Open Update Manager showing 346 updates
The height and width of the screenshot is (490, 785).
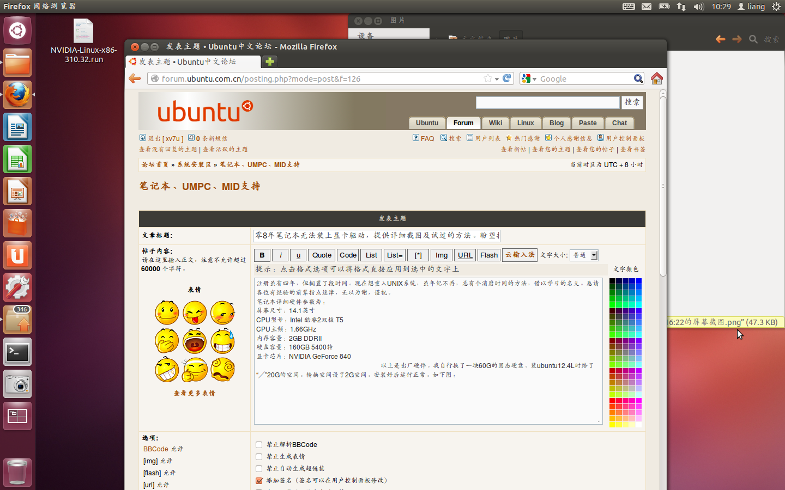(x=17, y=320)
